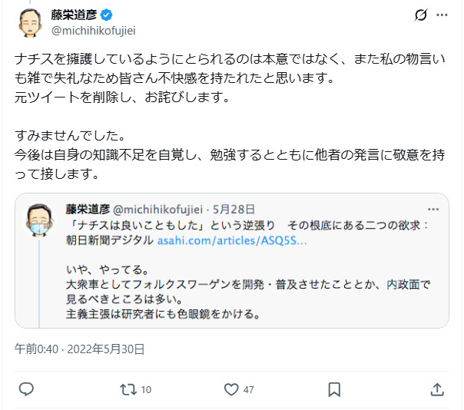Screen dimensions: 464x410
Task: Click the quoted tweet author name 藤栄道彦
Action: coord(88,209)
